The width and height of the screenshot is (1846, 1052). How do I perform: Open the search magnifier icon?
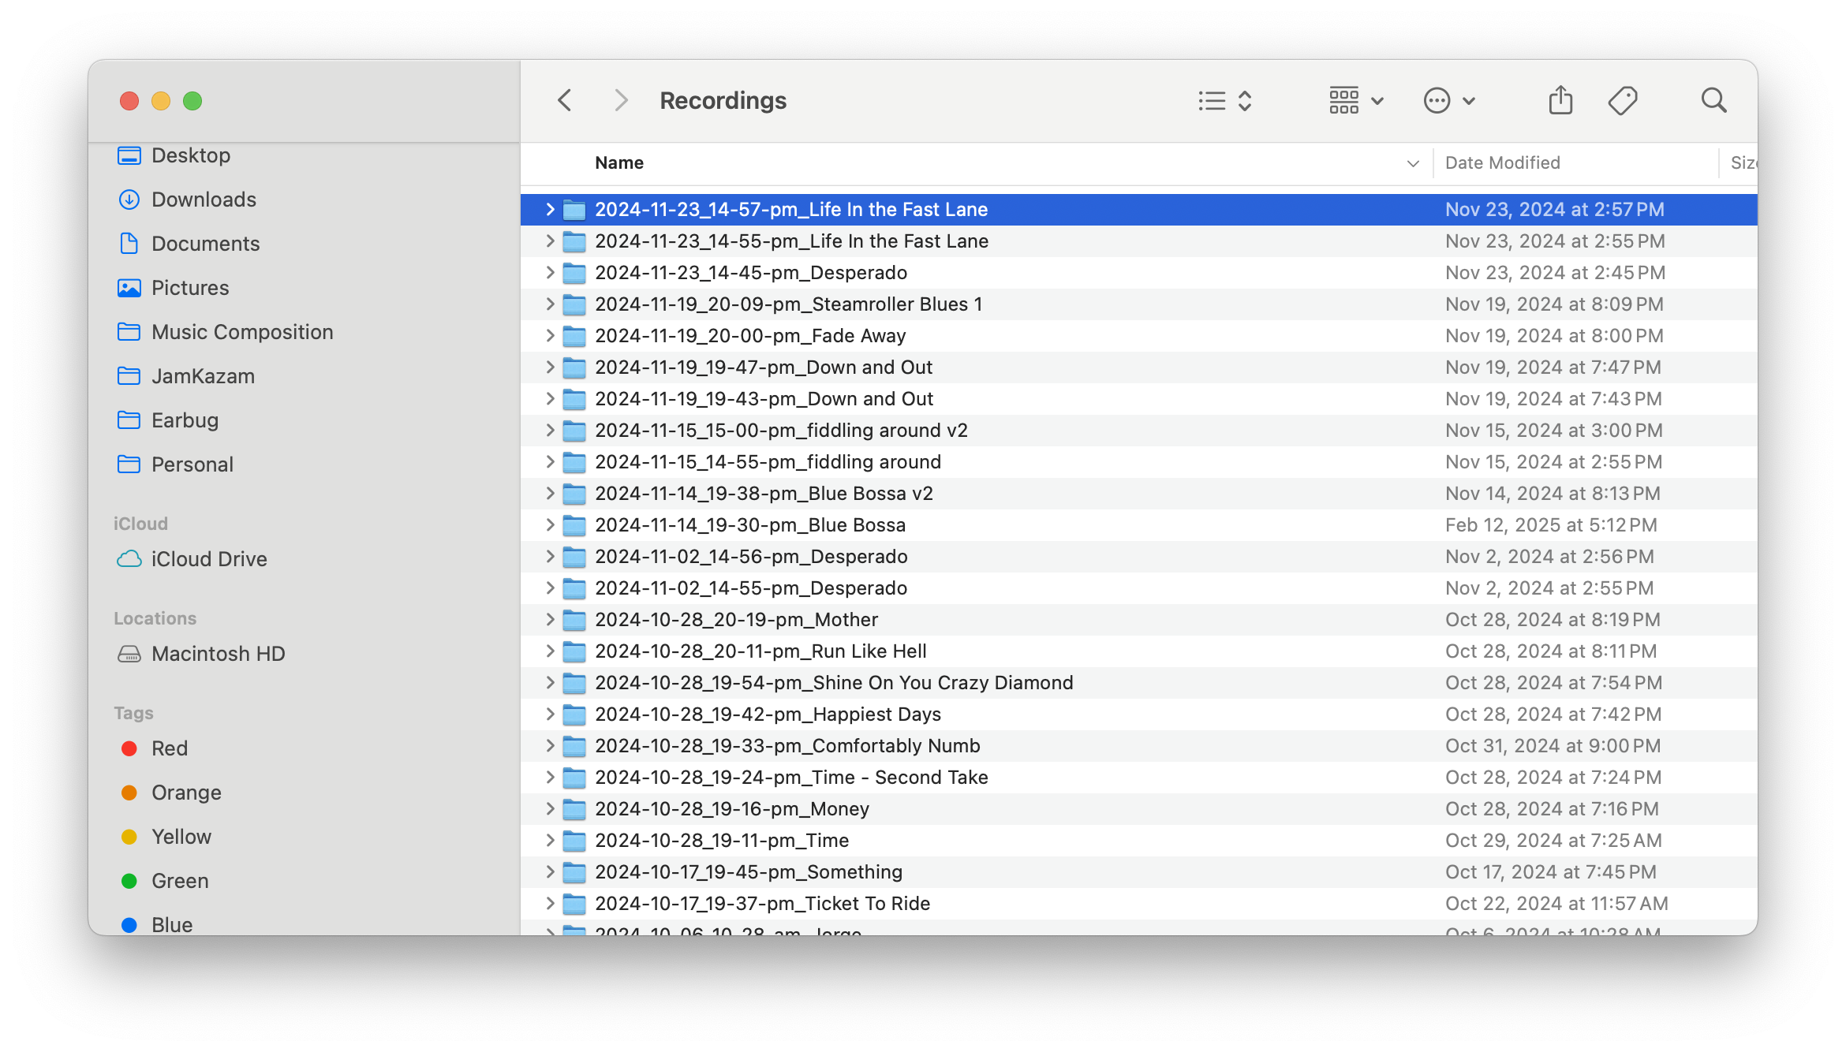(1713, 101)
